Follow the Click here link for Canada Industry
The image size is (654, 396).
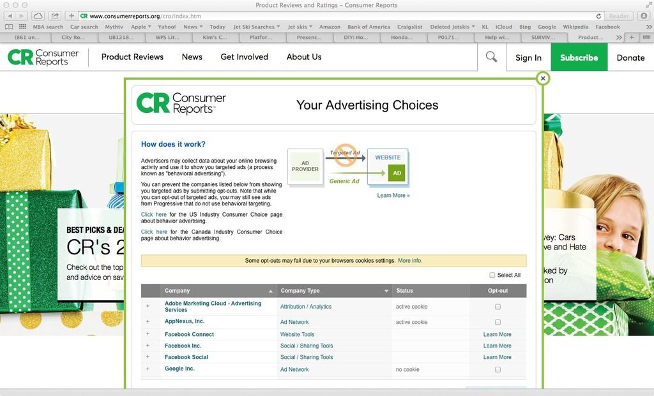pyautogui.click(x=154, y=232)
